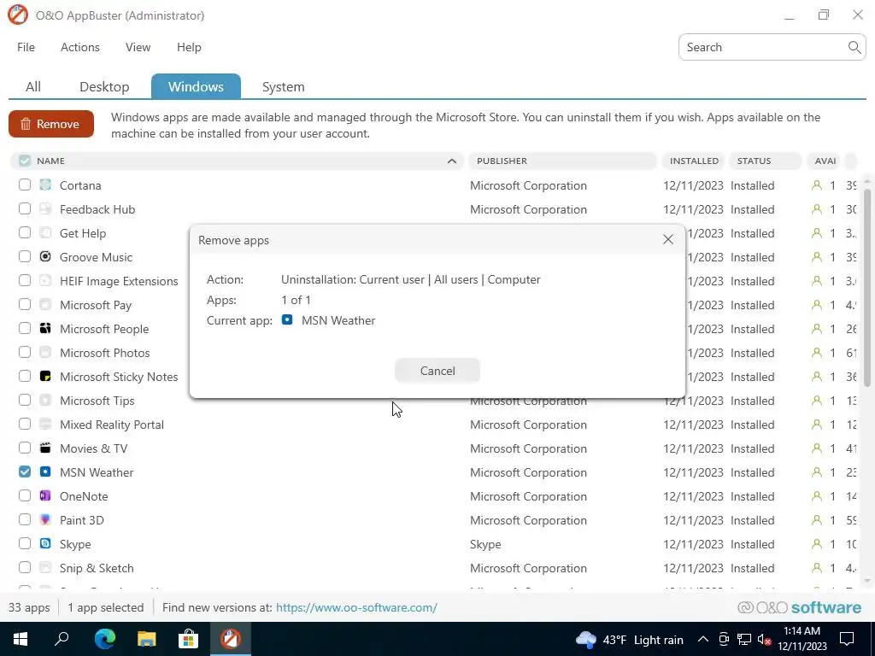This screenshot has width=875, height=656.
Task: Click the user availability icon in MSN Weather row
Action: tap(816, 471)
